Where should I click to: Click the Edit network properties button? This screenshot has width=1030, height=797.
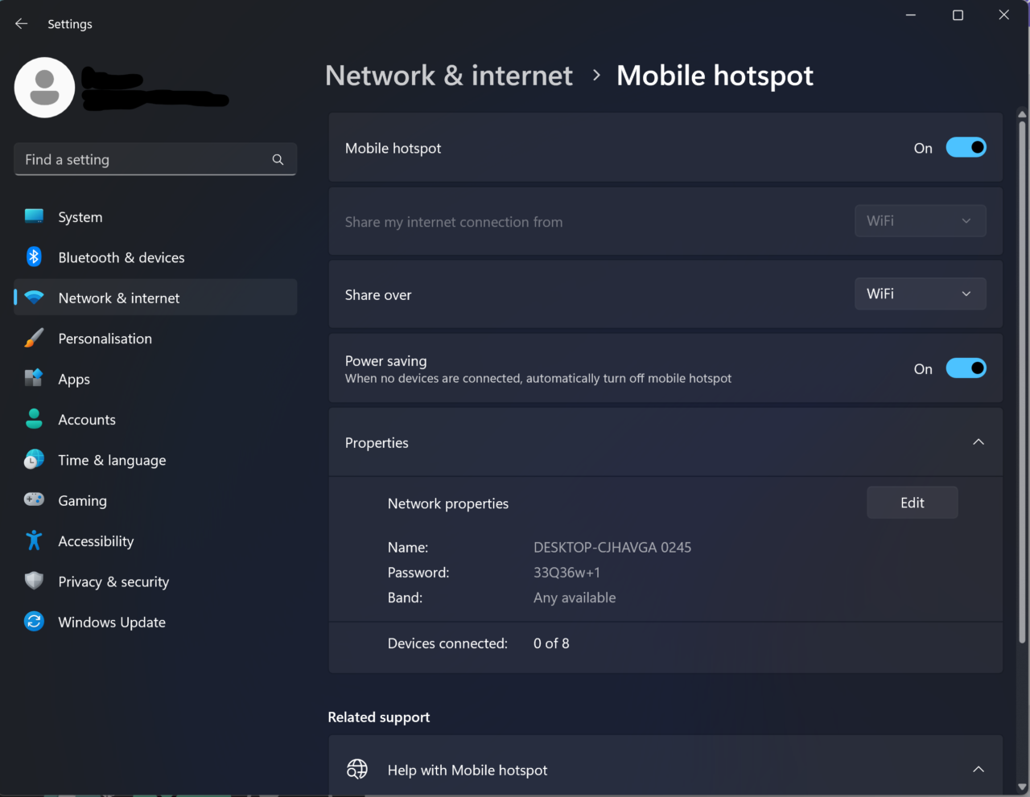coord(912,503)
